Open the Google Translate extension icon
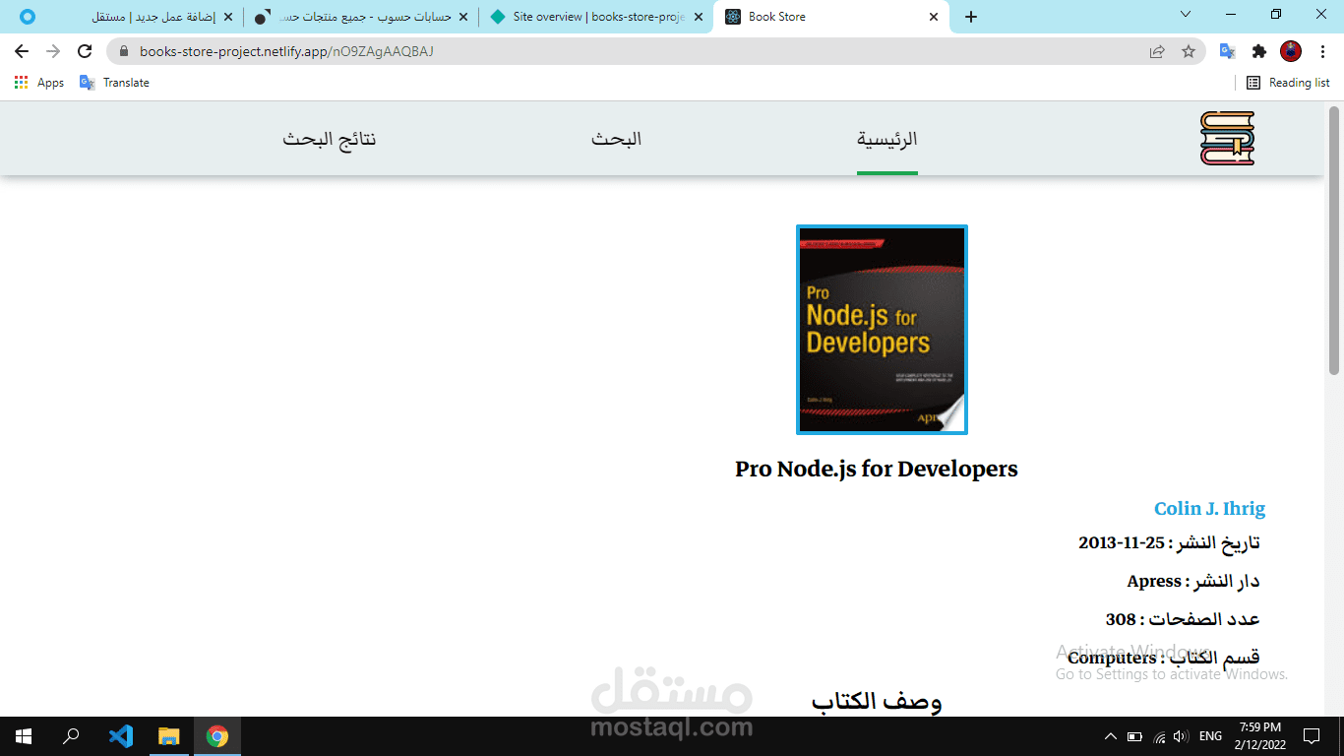1344x756 pixels. click(1227, 51)
